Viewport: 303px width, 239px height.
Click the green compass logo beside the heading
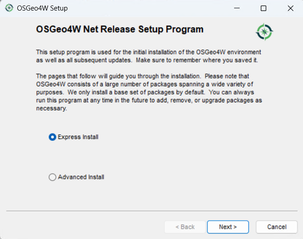point(264,31)
